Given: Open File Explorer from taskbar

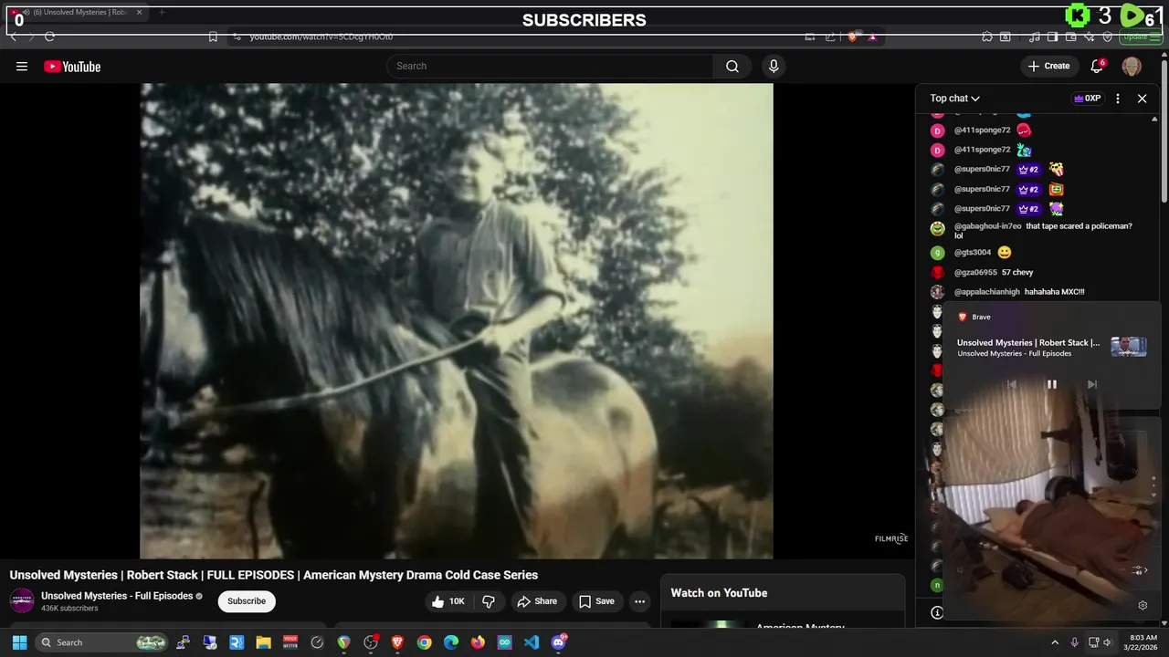Looking at the screenshot, I should [x=263, y=642].
